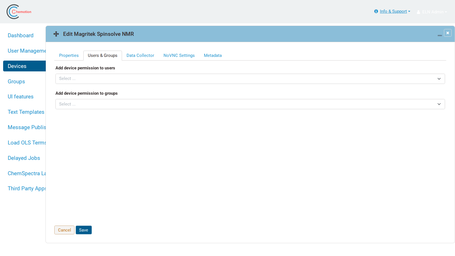
Task: Open Third Party Apps in the sidebar
Action: point(27,189)
